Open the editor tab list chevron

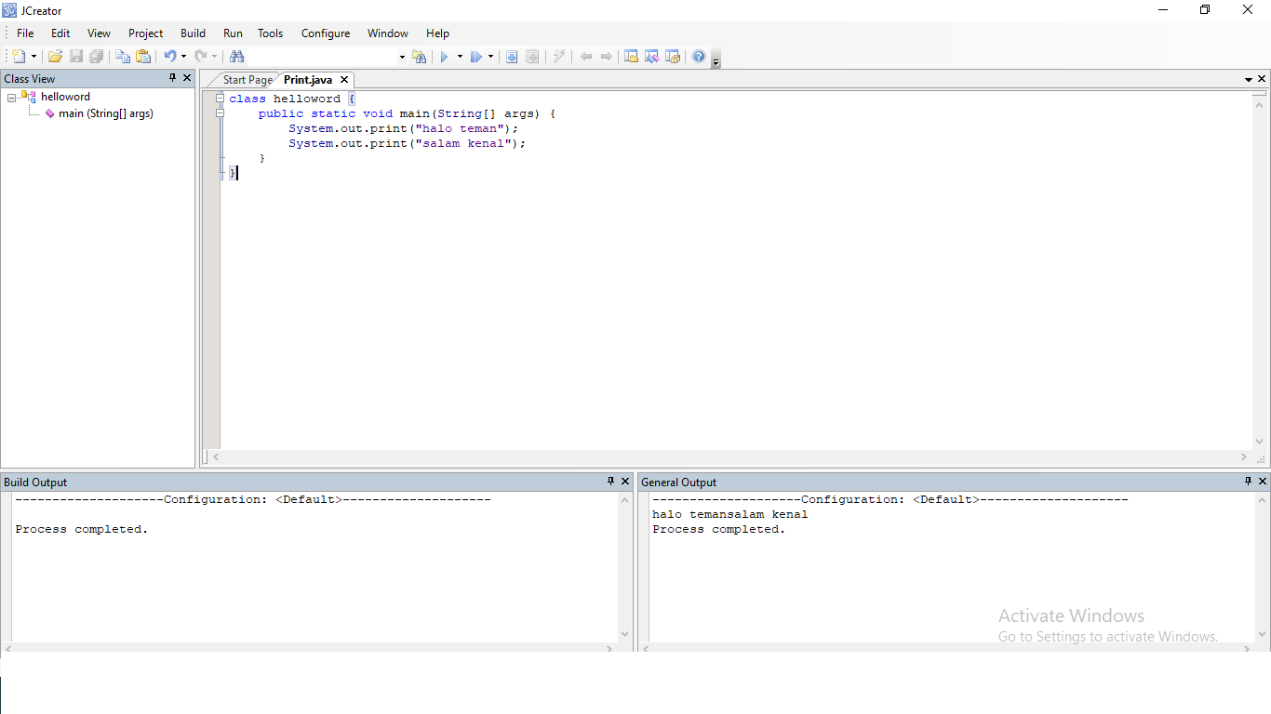[1249, 79]
